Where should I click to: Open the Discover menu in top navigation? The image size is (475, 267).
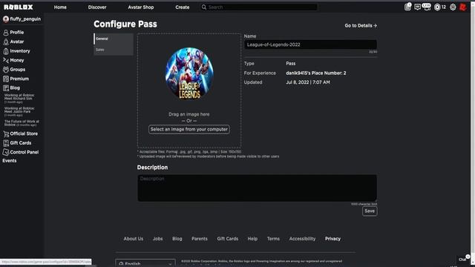click(97, 7)
